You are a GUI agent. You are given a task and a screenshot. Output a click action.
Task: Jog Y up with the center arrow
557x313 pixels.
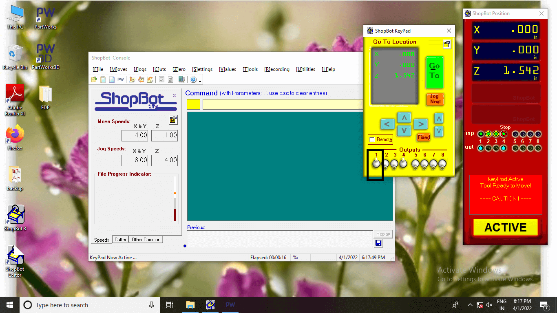404,118
